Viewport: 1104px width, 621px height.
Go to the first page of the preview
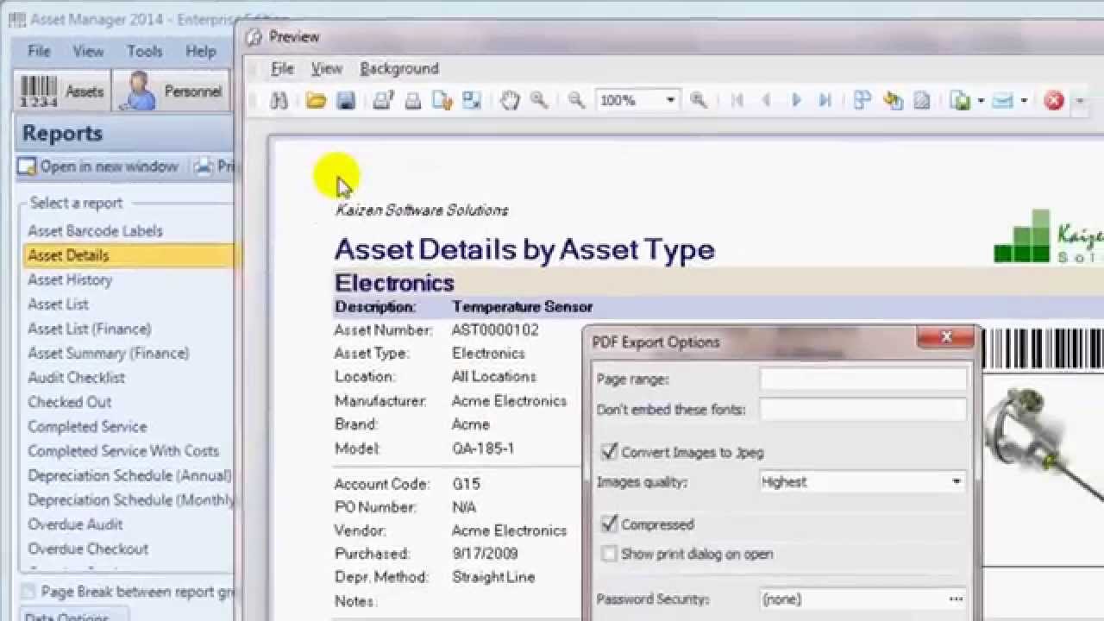pos(737,101)
